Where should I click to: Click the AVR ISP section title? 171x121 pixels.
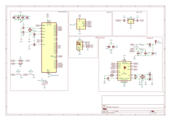coord(109,12)
